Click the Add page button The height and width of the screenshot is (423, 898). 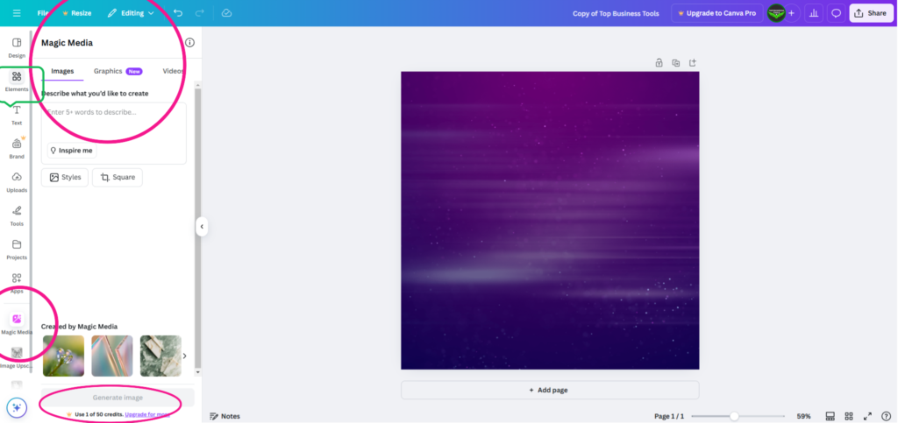[550, 390]
